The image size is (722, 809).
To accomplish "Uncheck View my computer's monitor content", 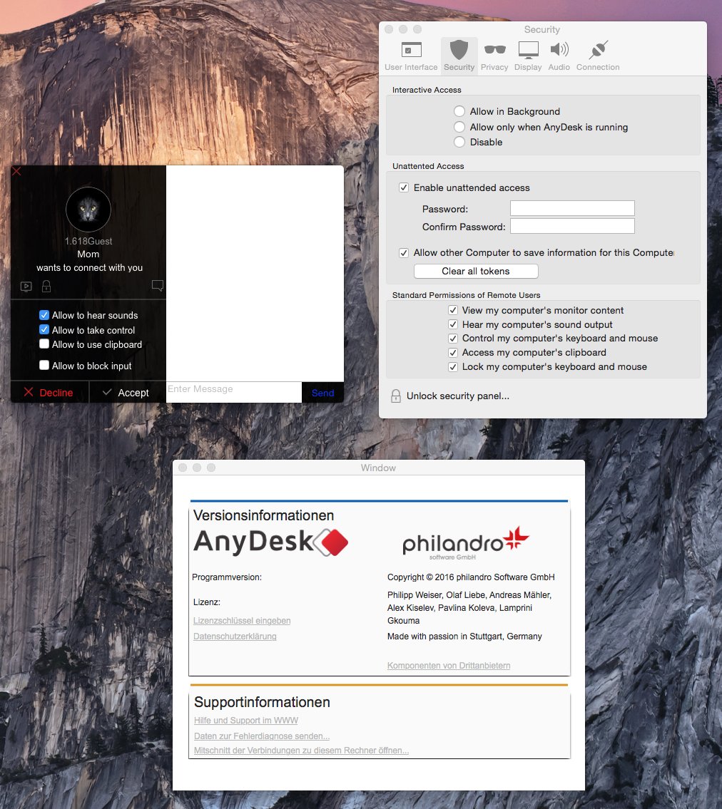I will tap(453, 310).
